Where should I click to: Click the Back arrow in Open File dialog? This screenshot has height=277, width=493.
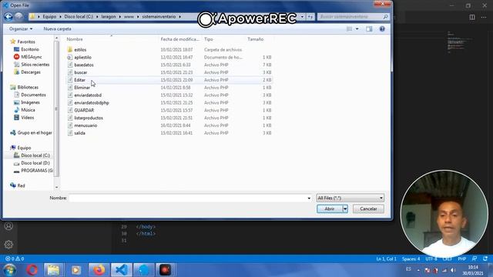[8, 17]
